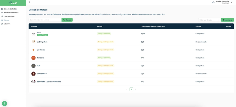Click SSID Poder Legislativo Invitados name
236x107 pixels.
point(49,82)
